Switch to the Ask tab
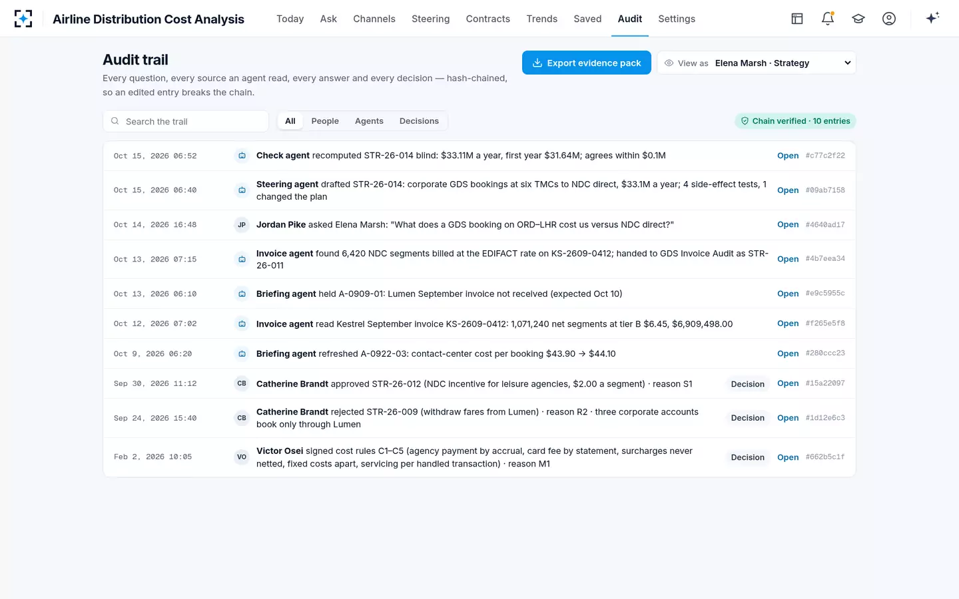The height and width of the screenshot is (599, 959). 328,19
